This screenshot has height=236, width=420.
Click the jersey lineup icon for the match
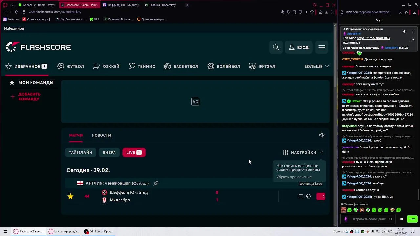point(309,196)
